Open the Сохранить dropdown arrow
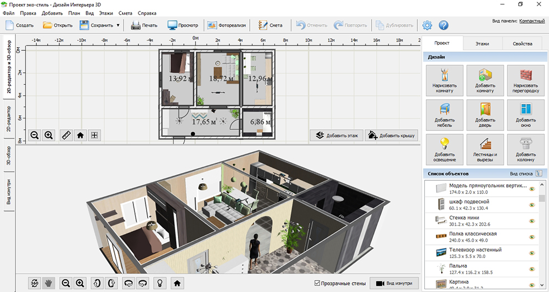The width and height of the screenshot is (549, 292). 118,25
